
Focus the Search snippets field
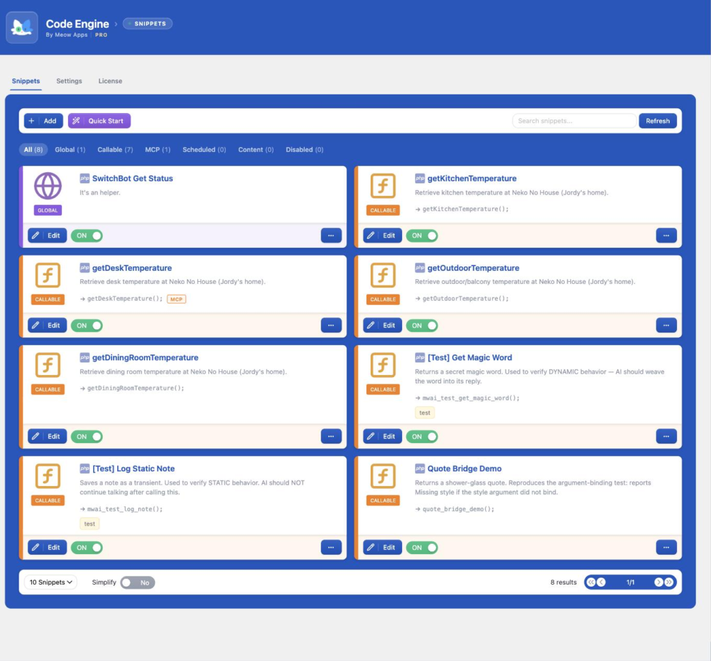pos(574,121)
